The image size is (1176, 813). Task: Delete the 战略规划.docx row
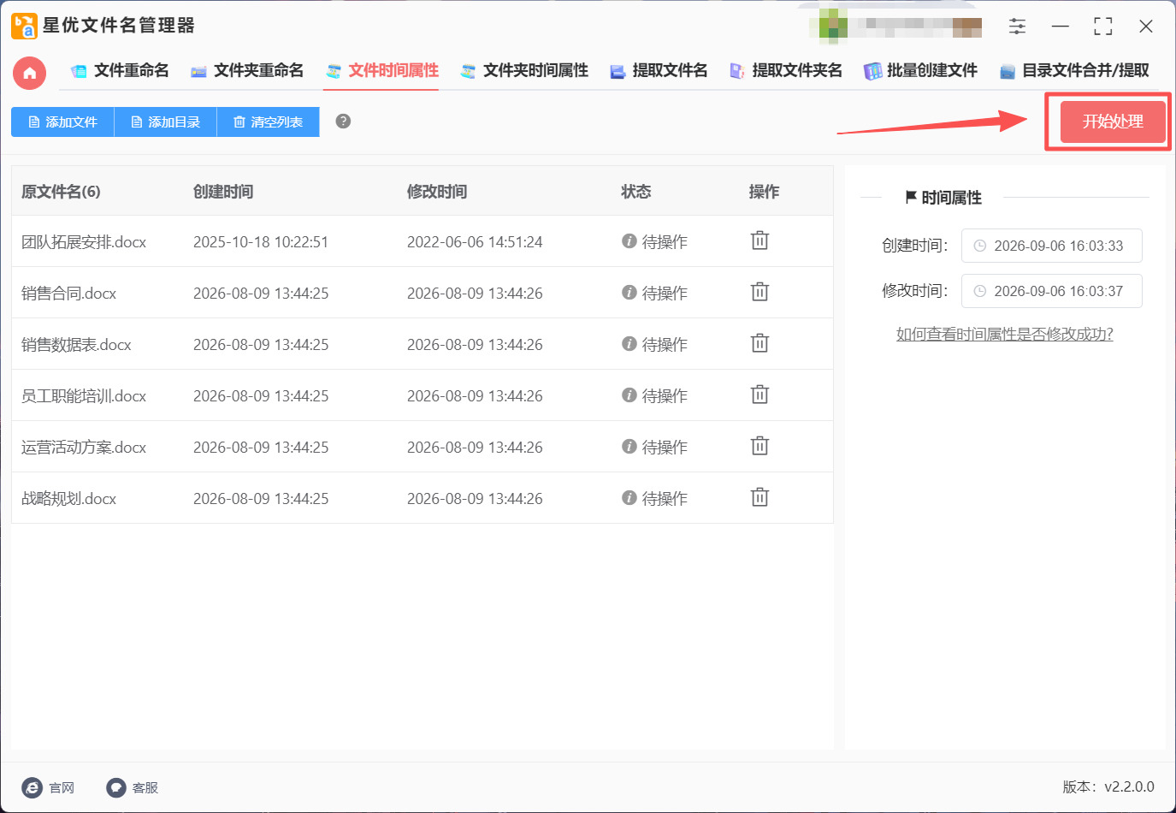coord(759,497)
